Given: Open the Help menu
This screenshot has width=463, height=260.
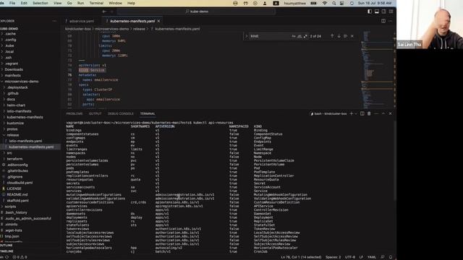Looking at the screenshot, I should [131, 3].
